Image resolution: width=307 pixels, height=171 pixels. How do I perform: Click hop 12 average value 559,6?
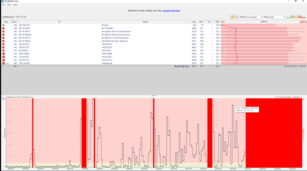194,60
